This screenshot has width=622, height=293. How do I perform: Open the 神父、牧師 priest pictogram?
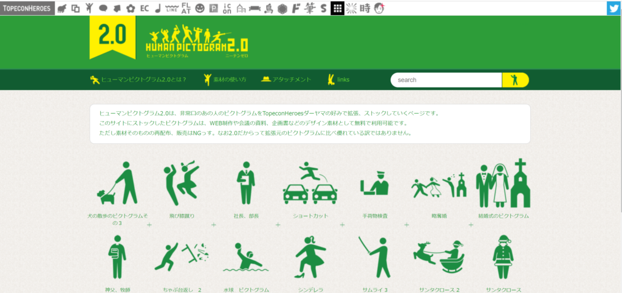117,257
